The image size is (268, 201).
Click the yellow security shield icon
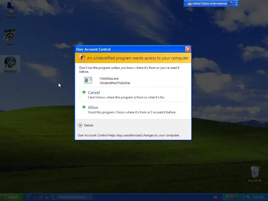pos(82,58)
